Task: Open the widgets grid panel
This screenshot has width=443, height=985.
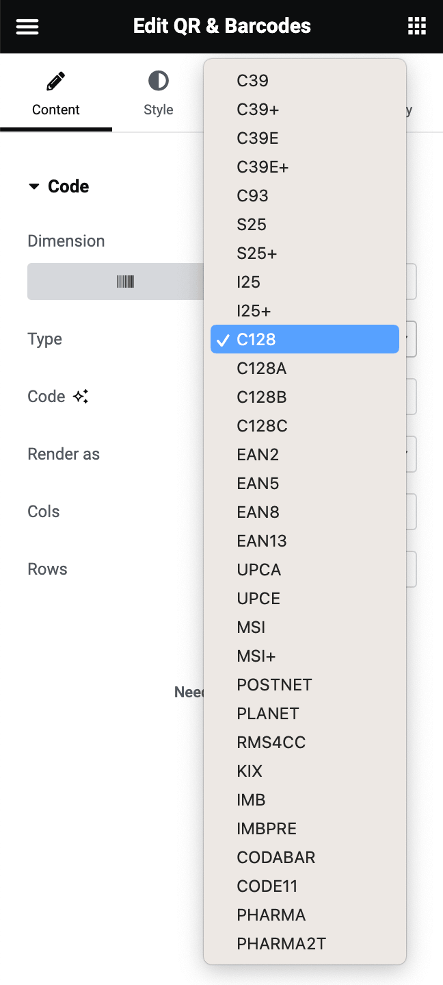Action: [416, 27]
